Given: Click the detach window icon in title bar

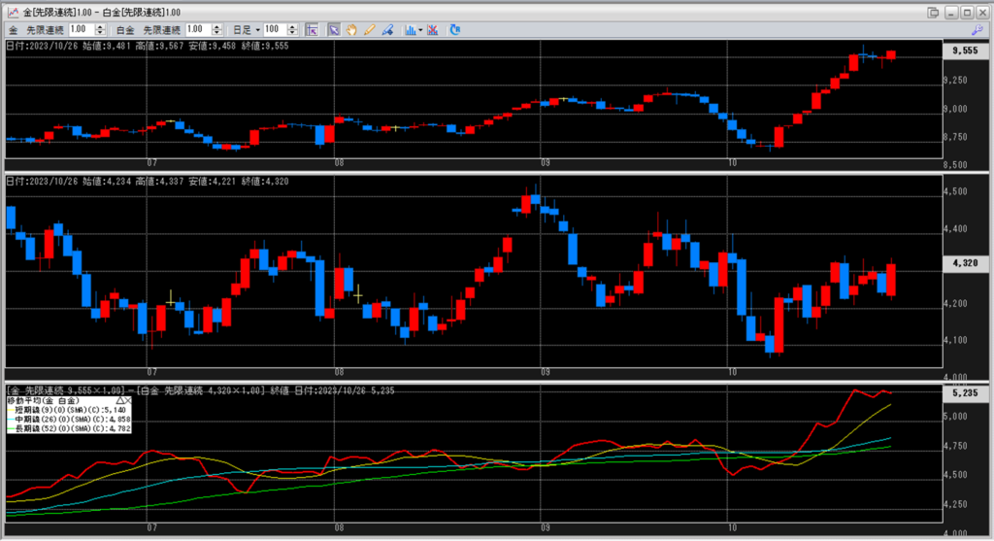Looking at the screenshot, I should coord(934,11).
